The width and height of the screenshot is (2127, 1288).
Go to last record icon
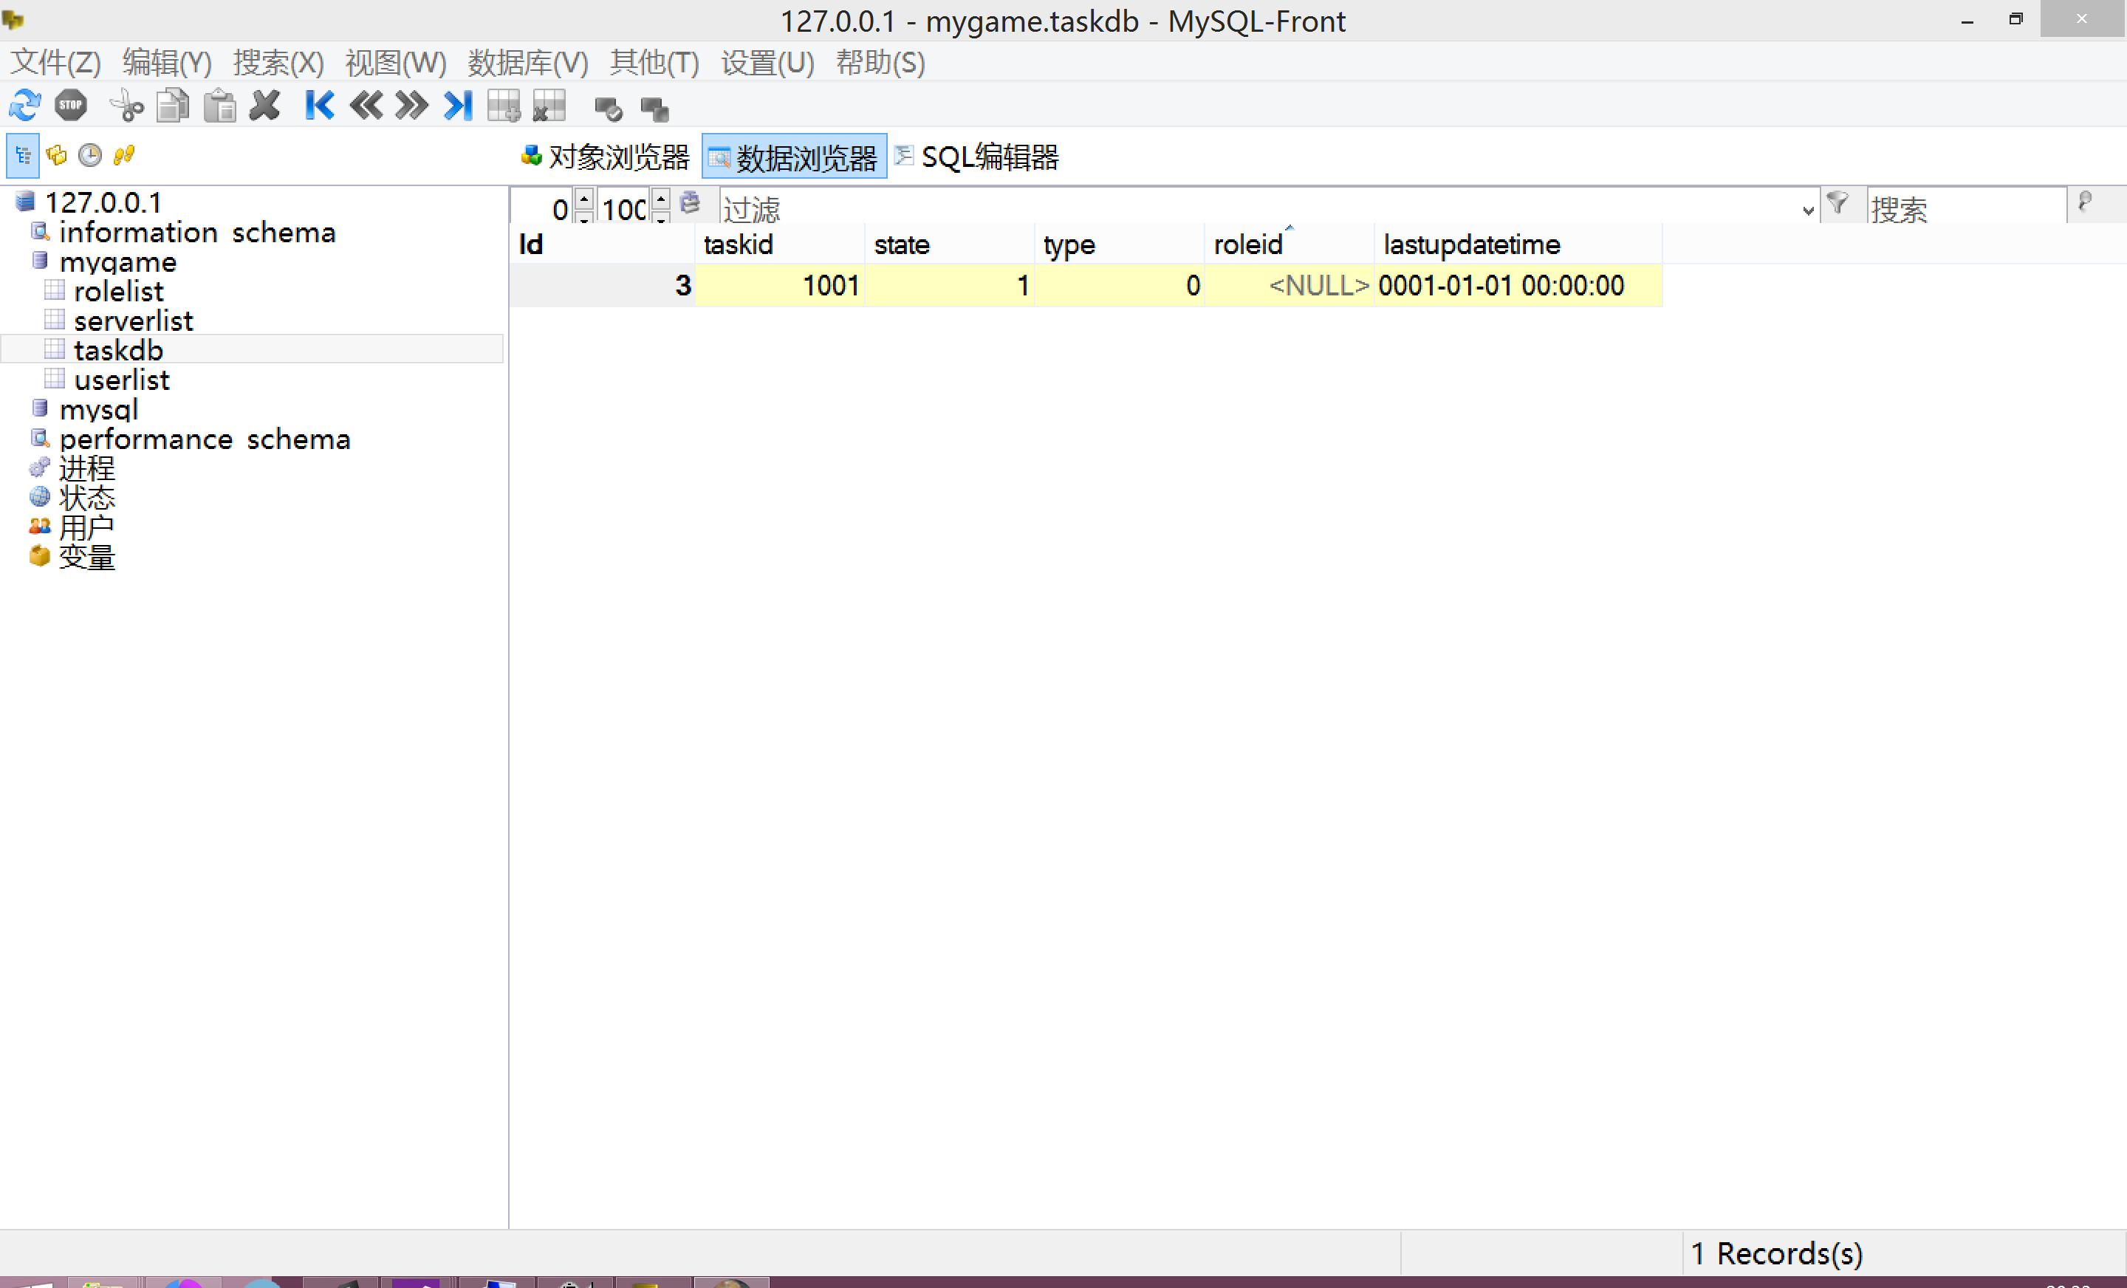click(459, 106)
